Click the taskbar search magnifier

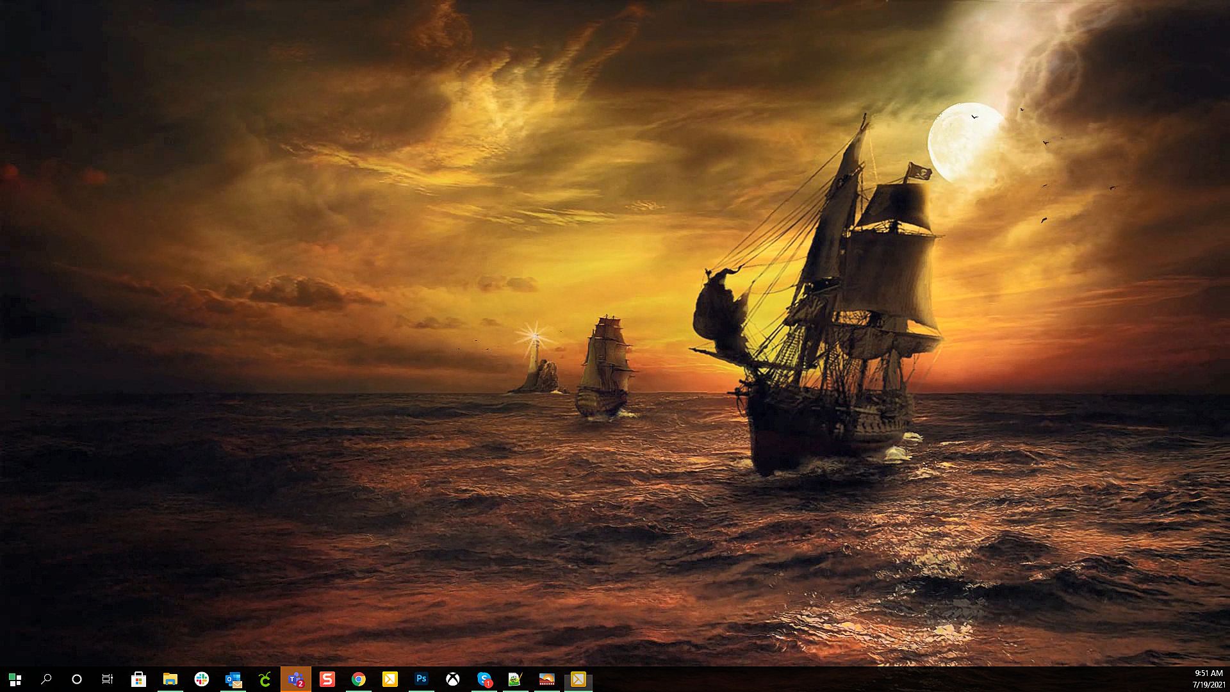tap(46, 679)
